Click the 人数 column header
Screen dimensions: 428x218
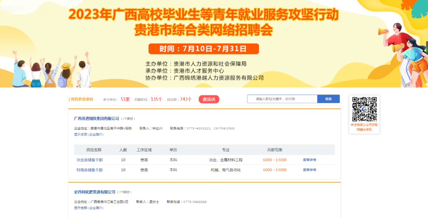click(123, 150)
